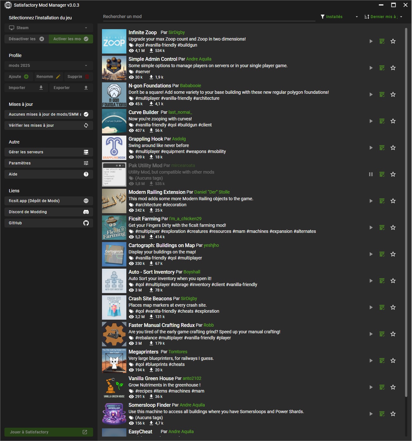Image resolution: width=412 pixels, height=441 pixels.
Task: Open Aucunes mises à jour status entry
Action: [x=49, y=114]
